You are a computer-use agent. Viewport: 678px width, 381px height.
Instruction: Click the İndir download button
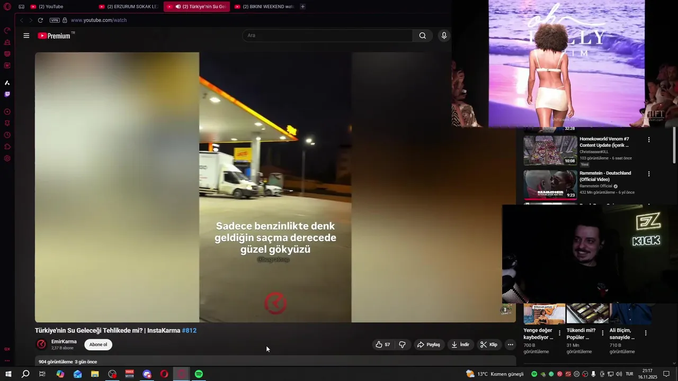point(460,344)
